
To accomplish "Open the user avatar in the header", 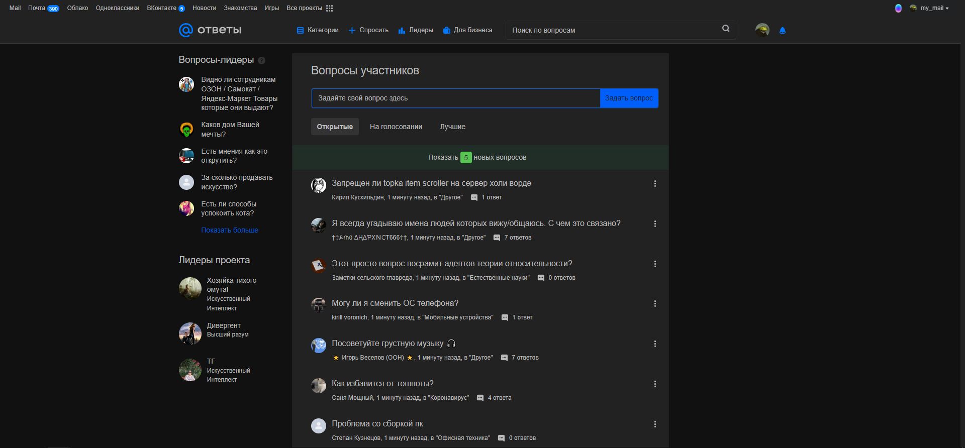I will tap(762, 30).
